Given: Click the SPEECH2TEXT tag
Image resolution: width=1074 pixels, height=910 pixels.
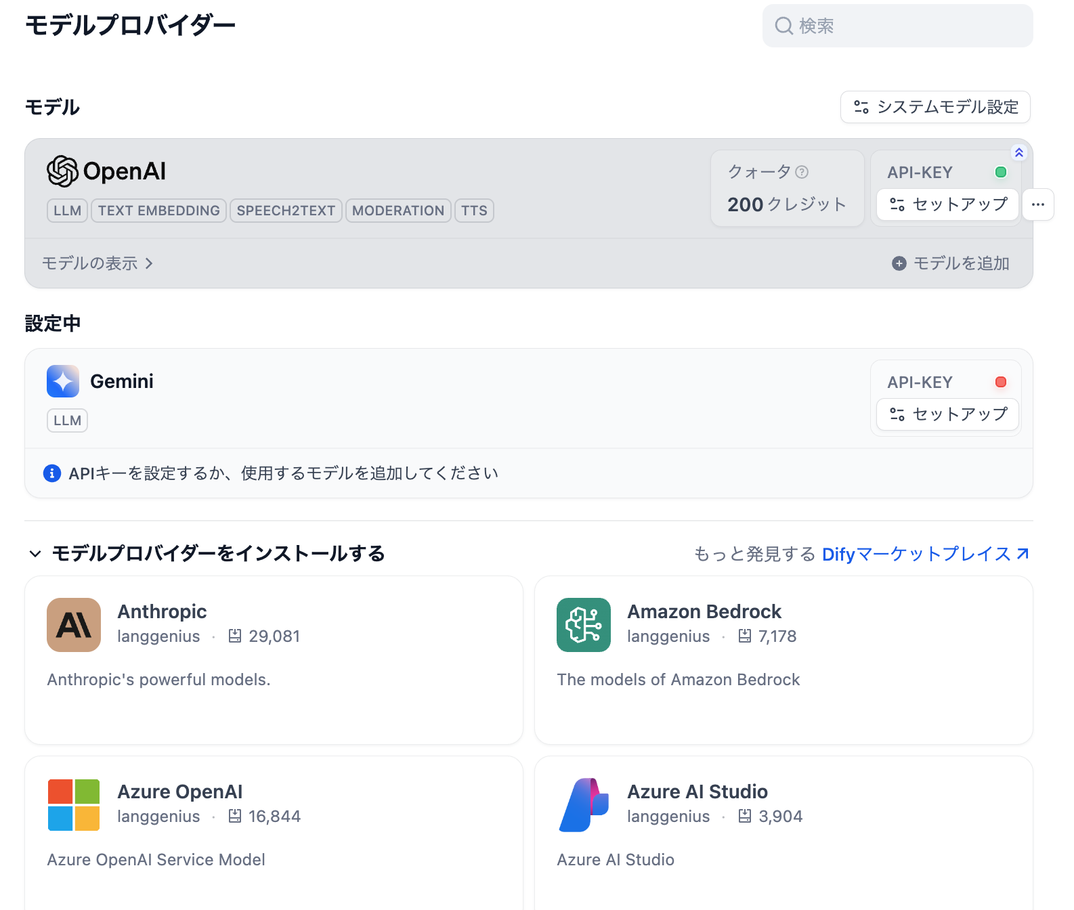Looking at the screenshot, I should click(286, 211).
